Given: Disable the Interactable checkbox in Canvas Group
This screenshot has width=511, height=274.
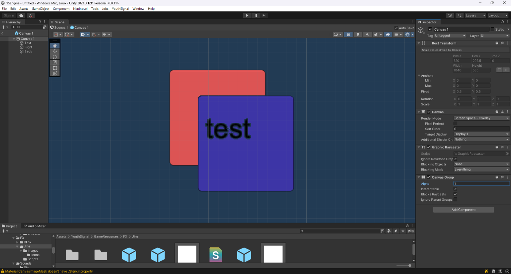Looking at the screenshot, I should tap(455, 189).
